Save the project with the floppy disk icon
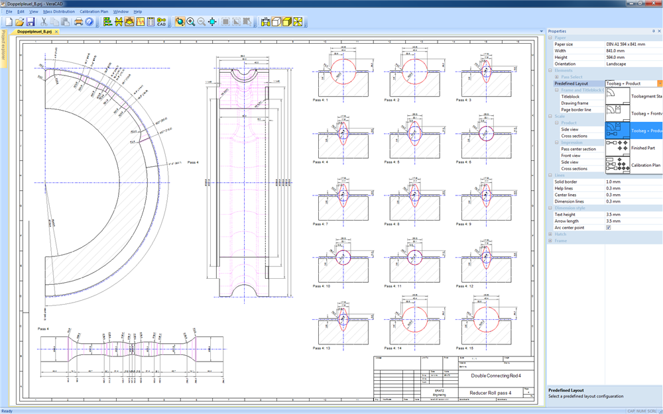This screenshot has height=414, width=663. pos(30,22)
